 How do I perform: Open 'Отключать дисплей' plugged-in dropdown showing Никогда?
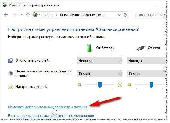[x=147, y=61]
